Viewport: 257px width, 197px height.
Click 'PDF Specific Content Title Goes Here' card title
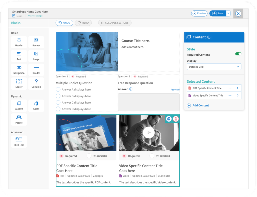77,168
